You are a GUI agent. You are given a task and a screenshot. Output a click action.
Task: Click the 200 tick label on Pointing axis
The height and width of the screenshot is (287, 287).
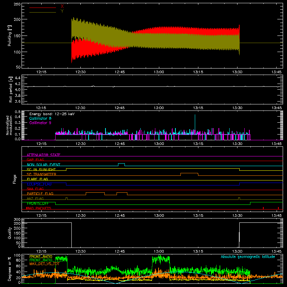[17, 19]
